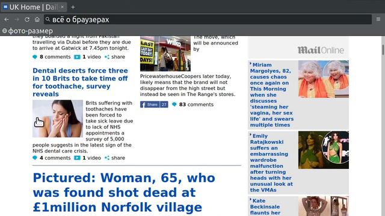The width and height of the screenshot is (385, 216).
Task: Click the comment bubble icon beside 8 comments
Action: coord(35,57)
